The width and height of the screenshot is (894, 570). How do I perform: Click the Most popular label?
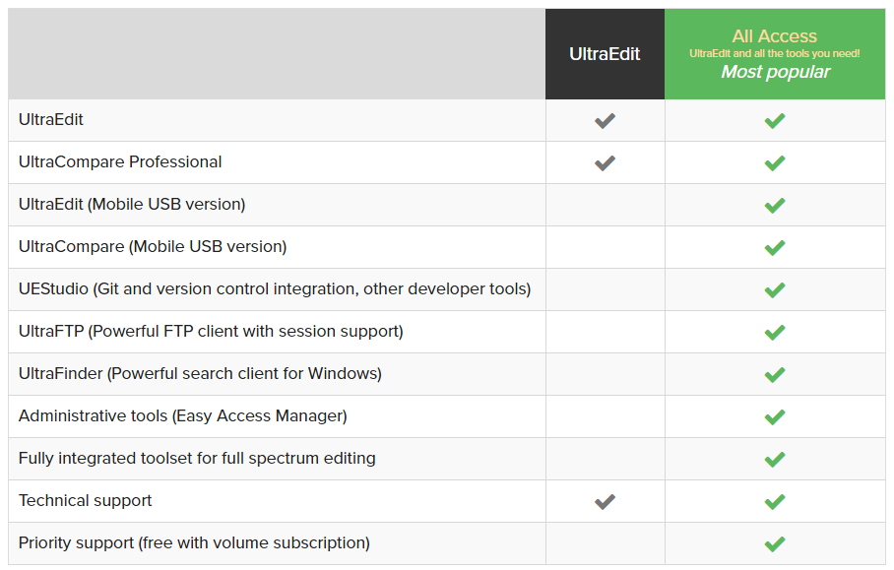[776, 73]
